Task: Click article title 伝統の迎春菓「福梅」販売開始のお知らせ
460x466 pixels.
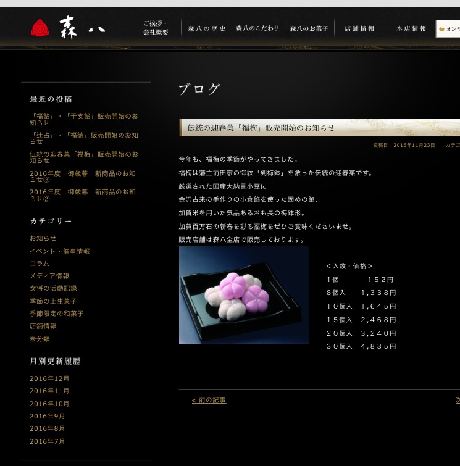Action: pyautogui.click(x=261, y=128)
